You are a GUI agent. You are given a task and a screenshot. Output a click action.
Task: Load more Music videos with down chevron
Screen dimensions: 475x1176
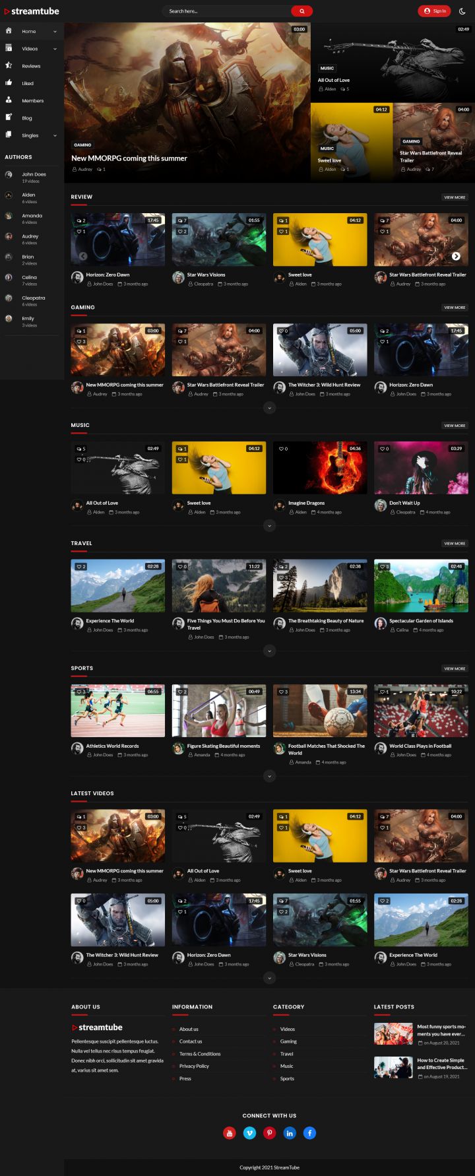pyautogui.click(x=269, y=526)
